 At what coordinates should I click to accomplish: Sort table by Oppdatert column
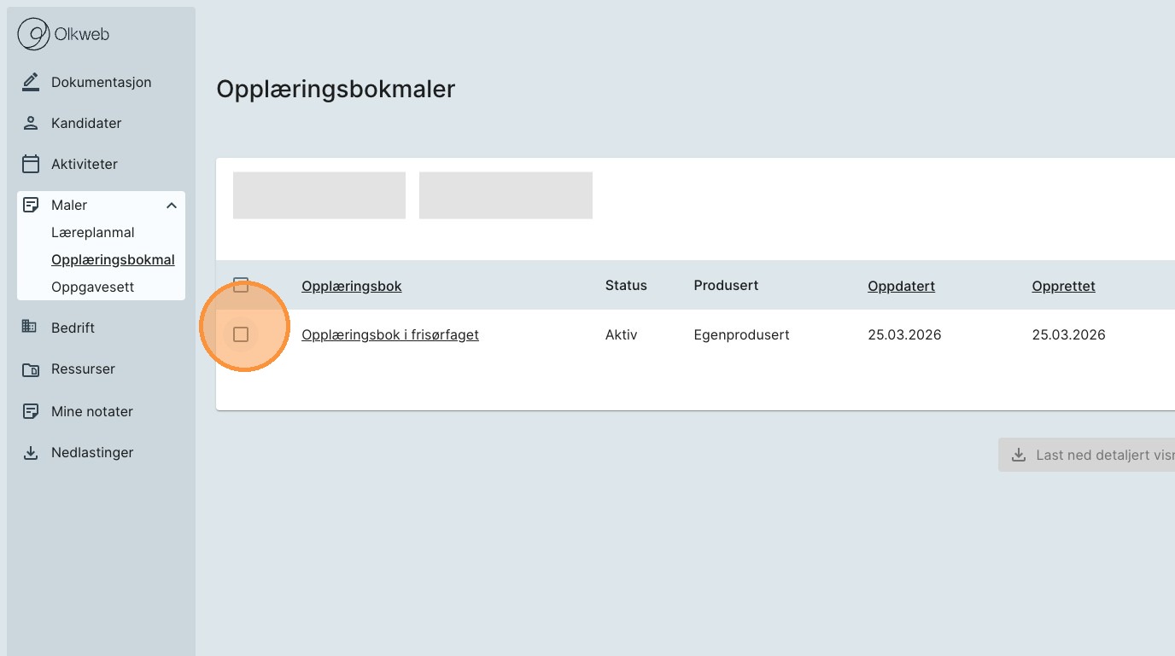(901, 286)
